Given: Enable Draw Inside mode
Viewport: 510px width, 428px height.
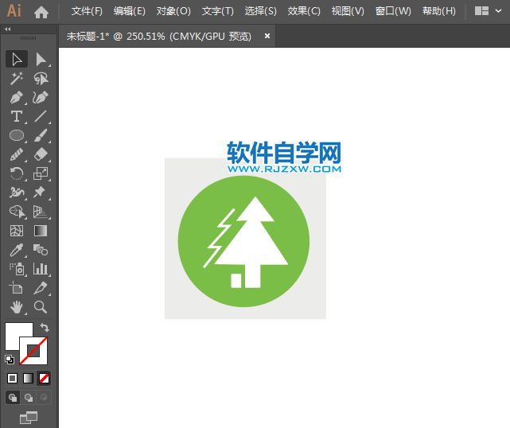Looking at the screenshot, I should 44,398.
